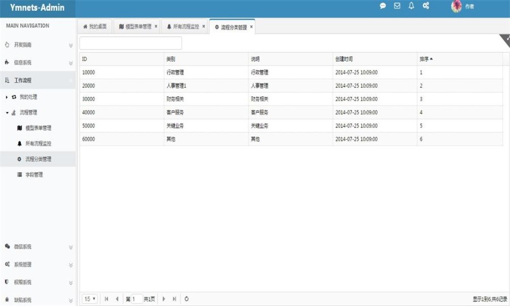Click the 工作流程 sidebar icon
Image resolution: width=510 pixels, height=306 pixels.
7,80
